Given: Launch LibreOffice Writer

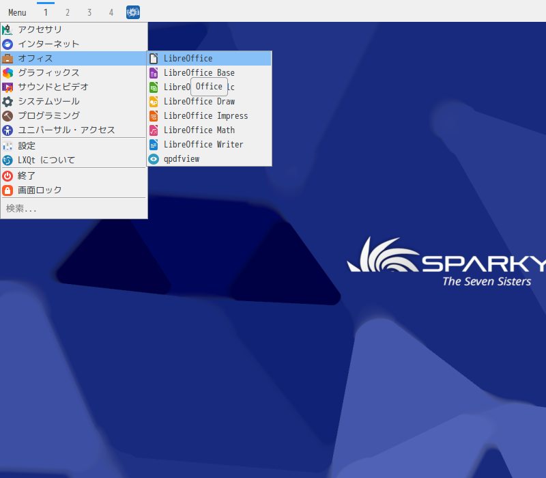Looking at the screenshot, I should pos(209,144).
